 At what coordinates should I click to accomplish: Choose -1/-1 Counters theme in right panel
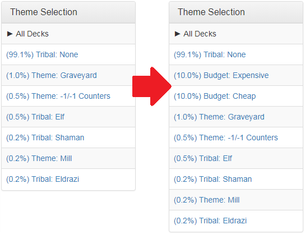(x=226, y=138)
